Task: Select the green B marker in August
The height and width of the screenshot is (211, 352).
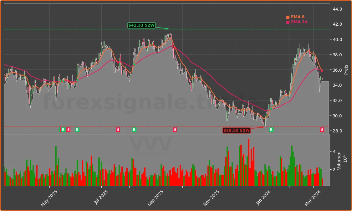Action: tap(134, 130)
